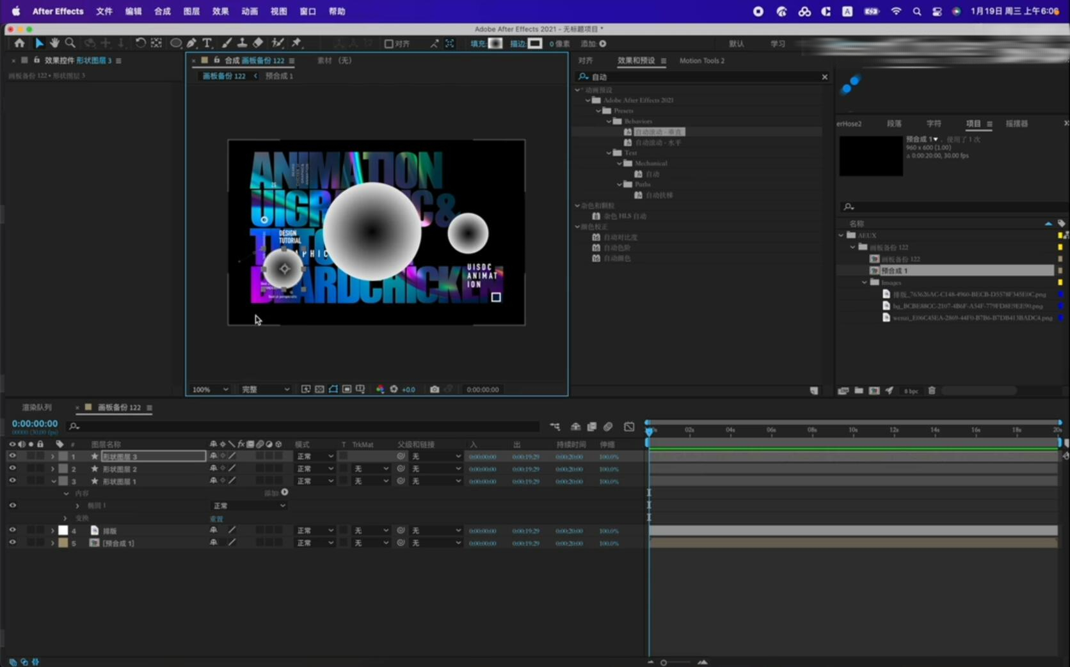Image resolution: width=1070 pixels, height=667 pixels.
Task: Open parent link dropdown for 排版 layer
Action: 436,531
